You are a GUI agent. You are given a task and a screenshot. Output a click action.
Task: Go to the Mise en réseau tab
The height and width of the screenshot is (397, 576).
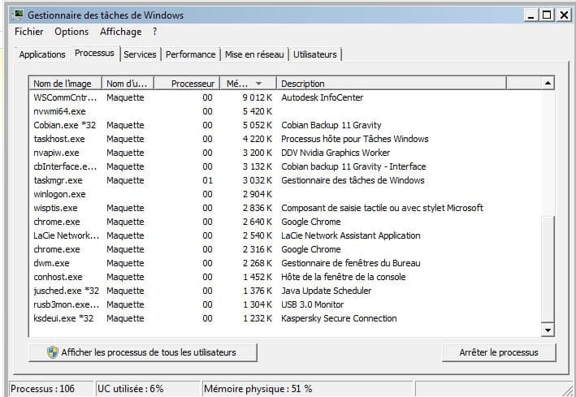pos(254,54)
